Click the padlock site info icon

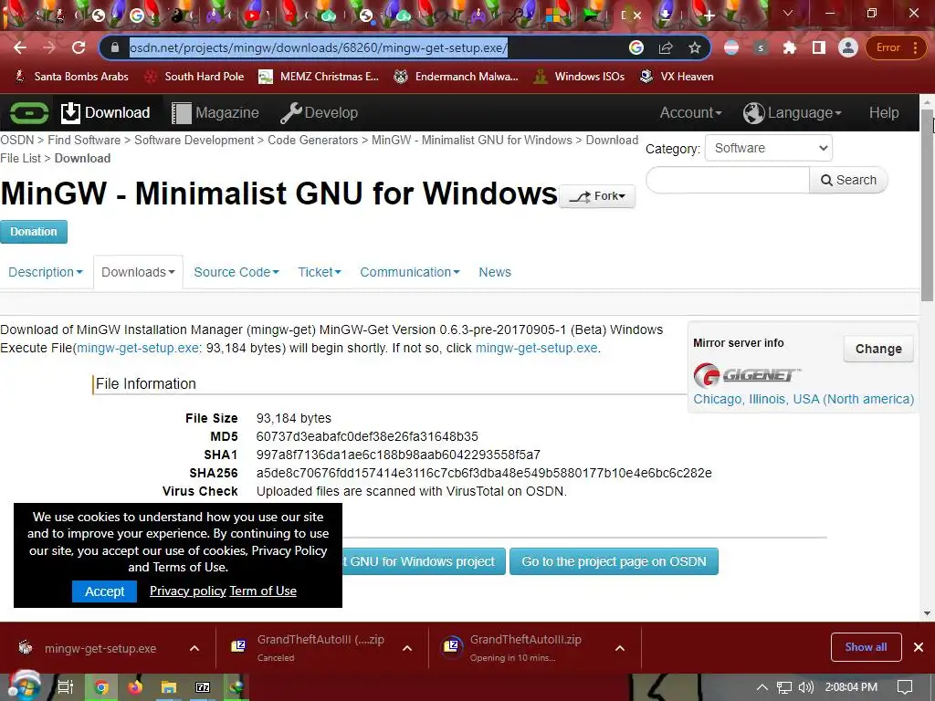pyautogui.click(x=116, y=47)
